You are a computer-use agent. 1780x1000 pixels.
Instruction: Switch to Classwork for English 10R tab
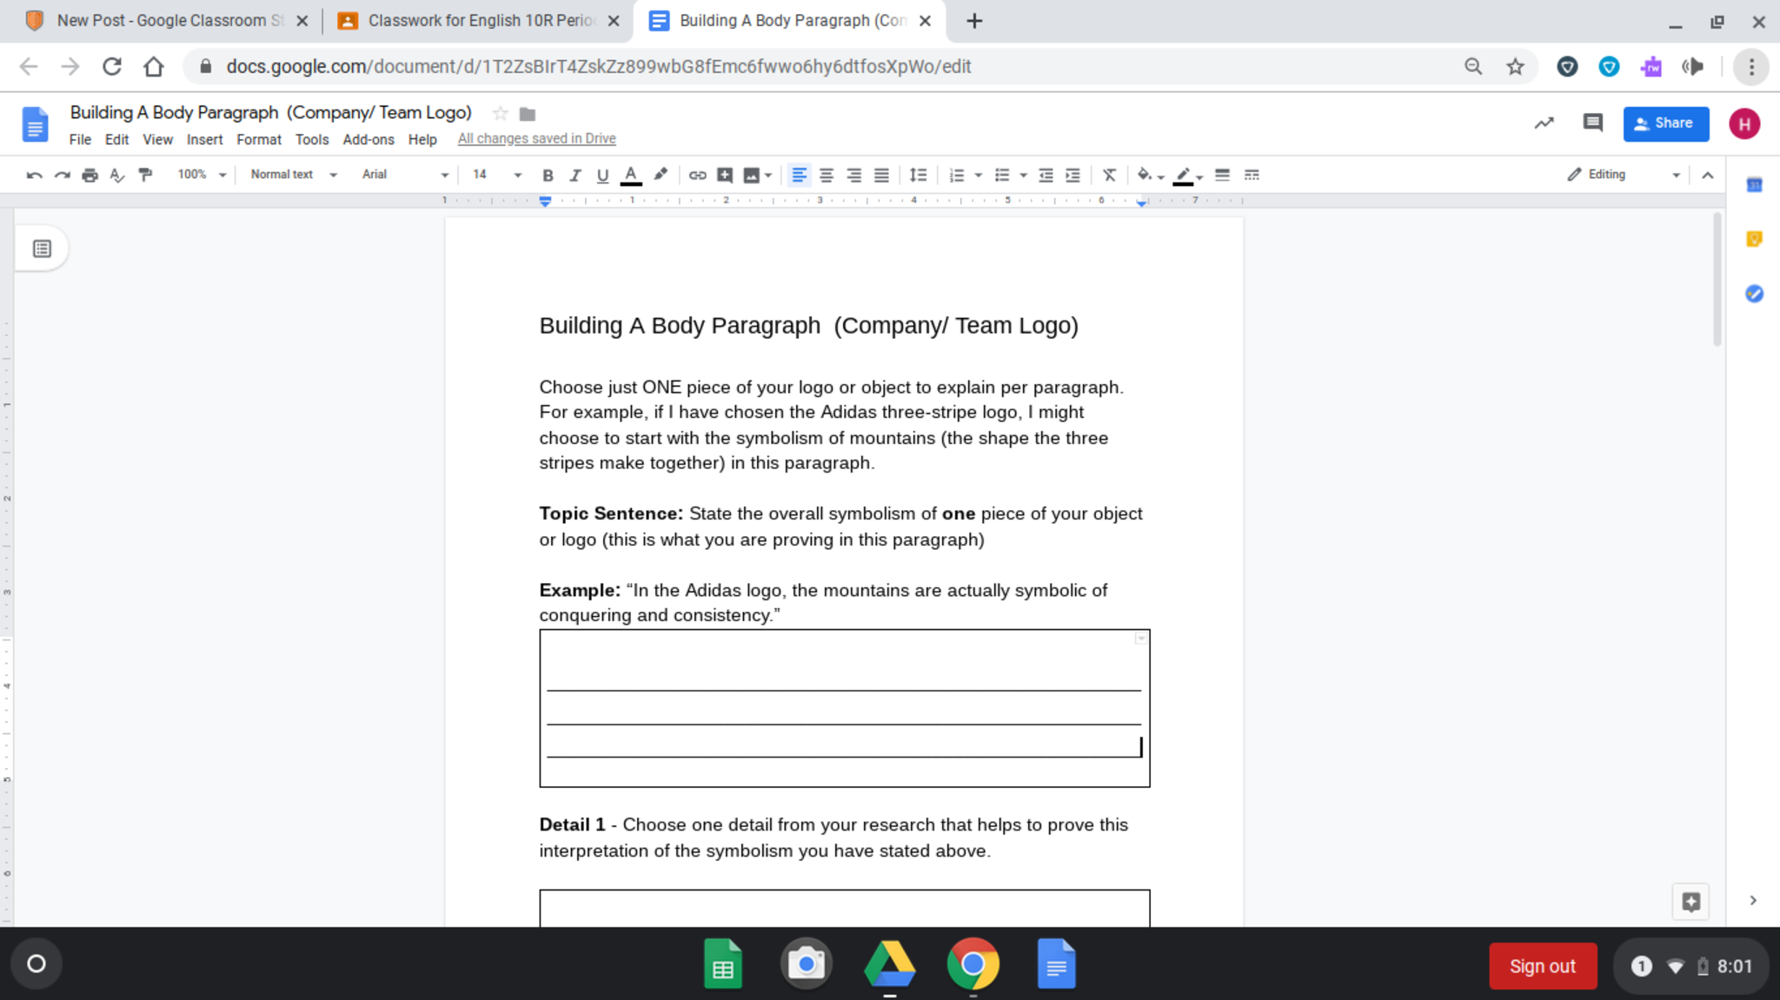pyautogui.click(x=480, y=21)
